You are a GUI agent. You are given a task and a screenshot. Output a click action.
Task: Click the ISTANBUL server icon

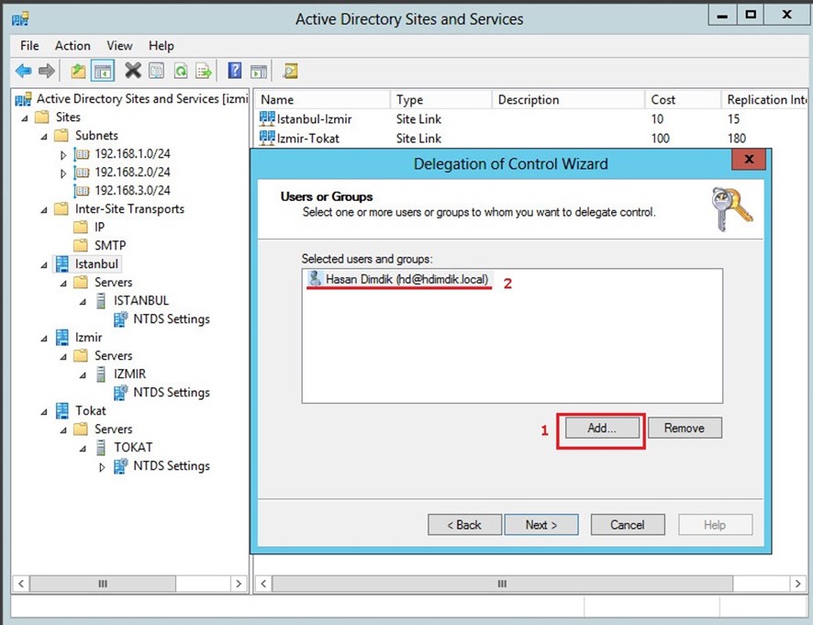click(101, 301)
